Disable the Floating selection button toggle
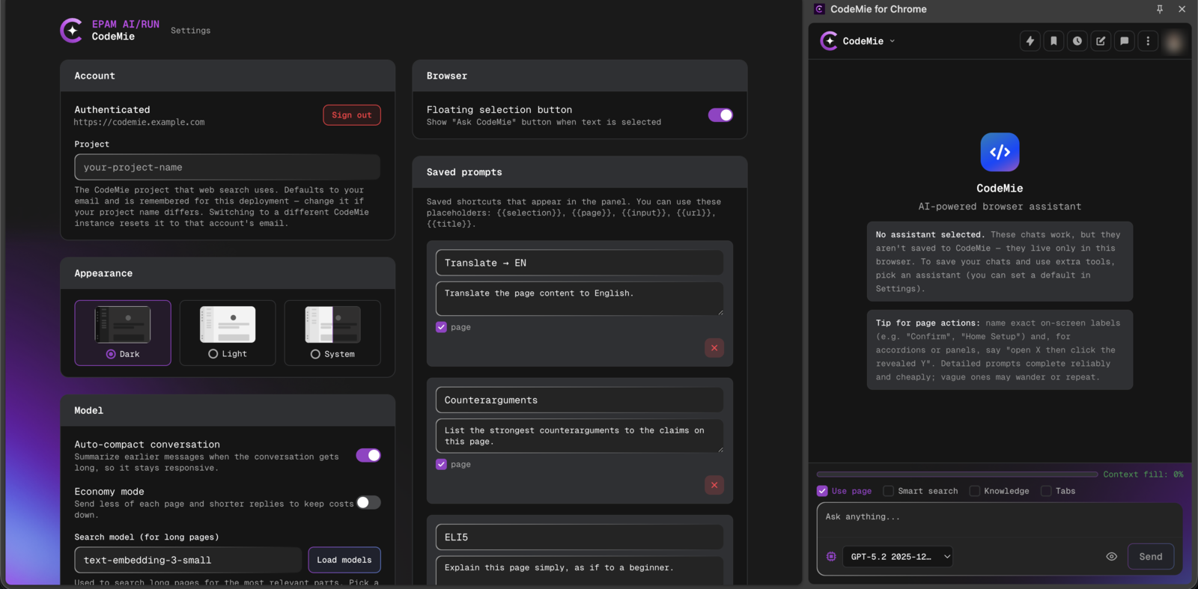This screenshot has width=1198, height=589. 720,115
